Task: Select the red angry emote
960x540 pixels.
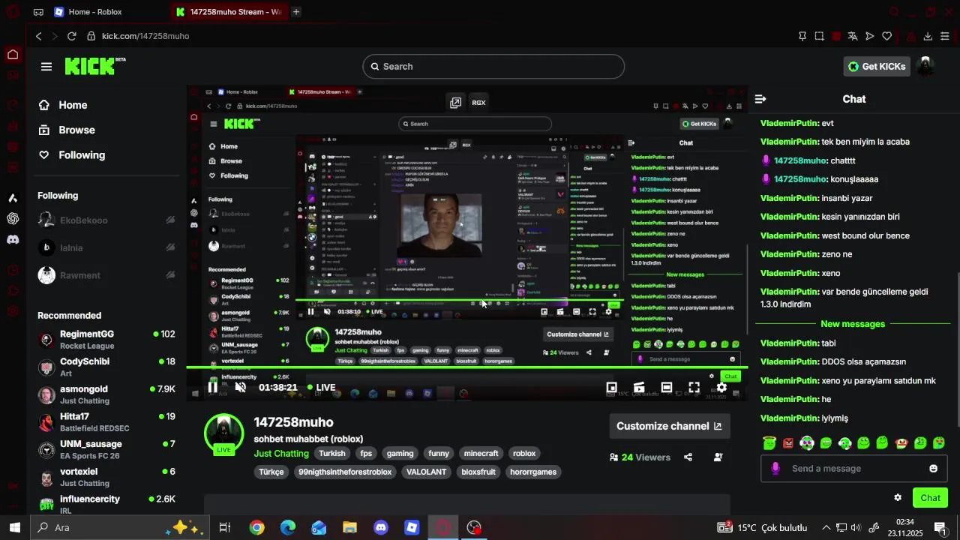Action: [788, 443]
